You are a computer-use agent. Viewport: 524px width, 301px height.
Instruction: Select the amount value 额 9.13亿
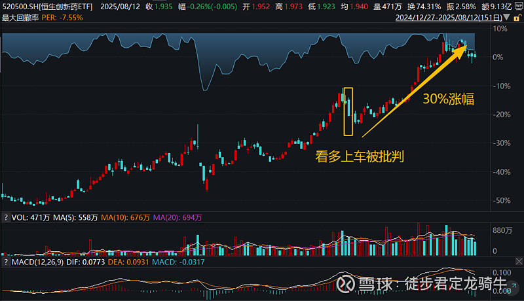coord(496,7)
